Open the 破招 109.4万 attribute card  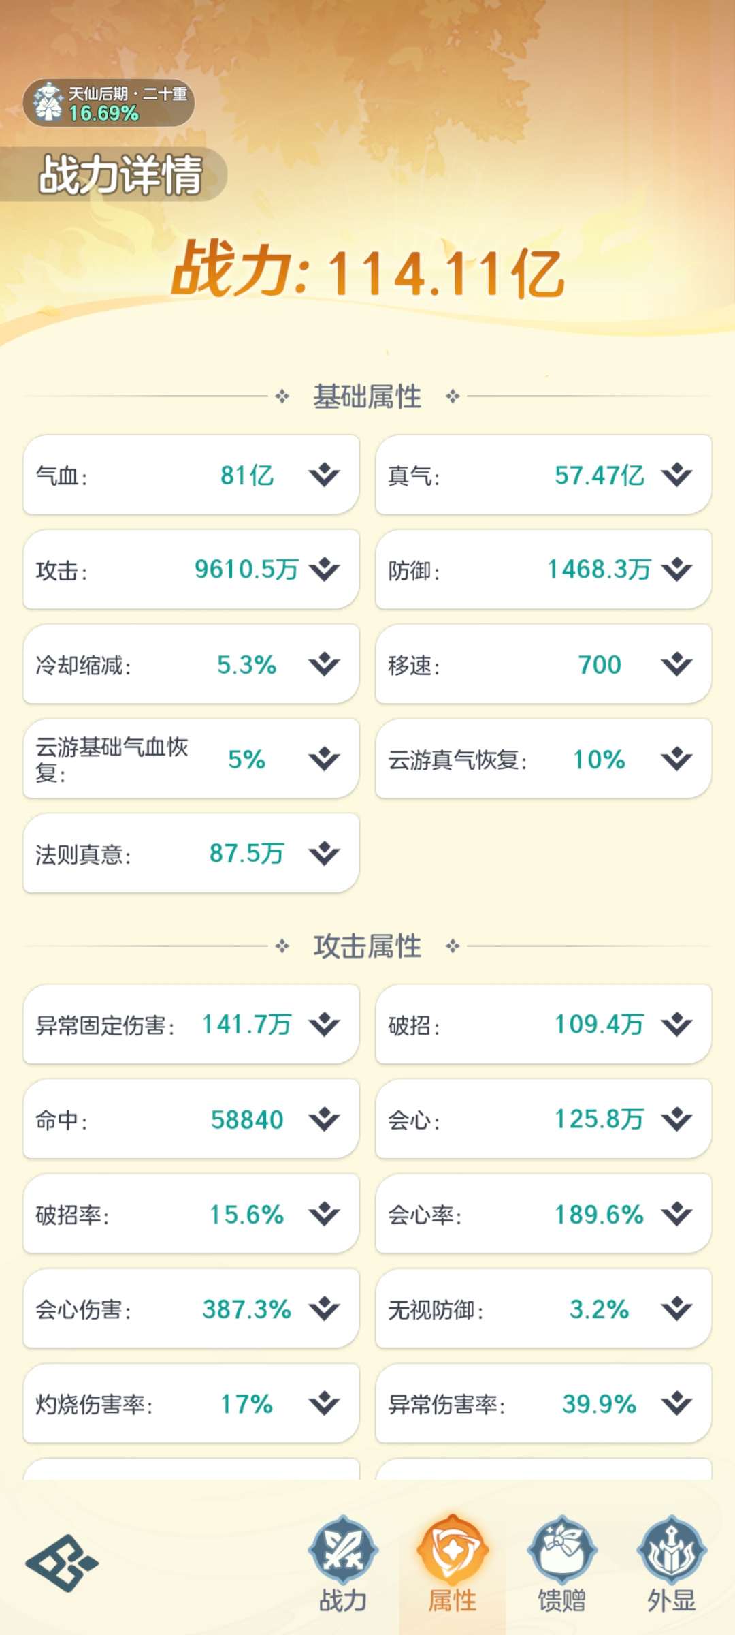tap(543, 1024)
